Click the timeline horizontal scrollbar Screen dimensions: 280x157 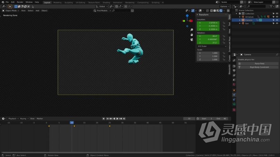coord(98,153)
